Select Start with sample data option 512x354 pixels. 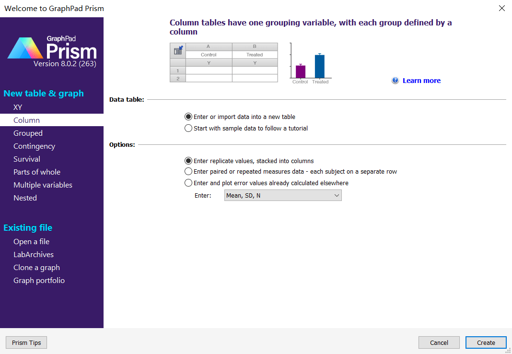click(188, 128)
